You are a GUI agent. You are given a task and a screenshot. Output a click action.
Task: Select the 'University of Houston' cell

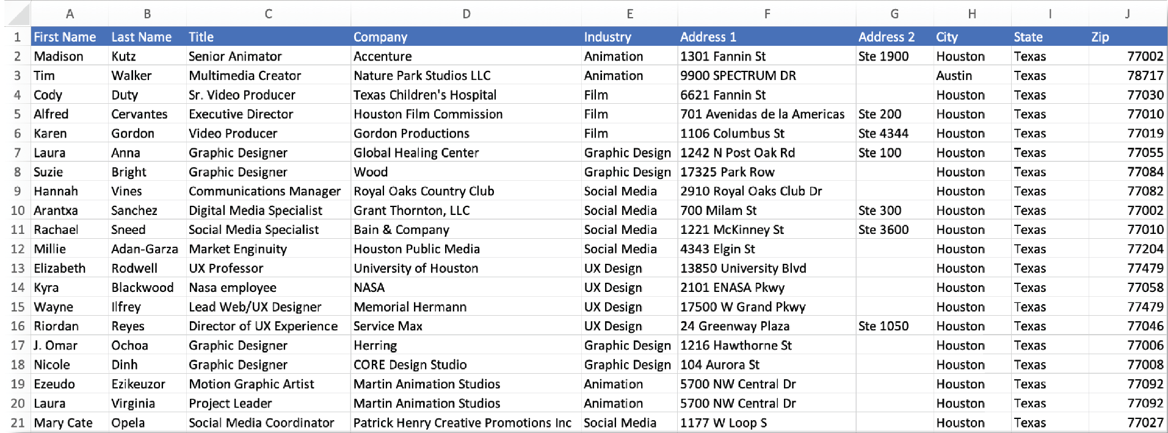466,268
